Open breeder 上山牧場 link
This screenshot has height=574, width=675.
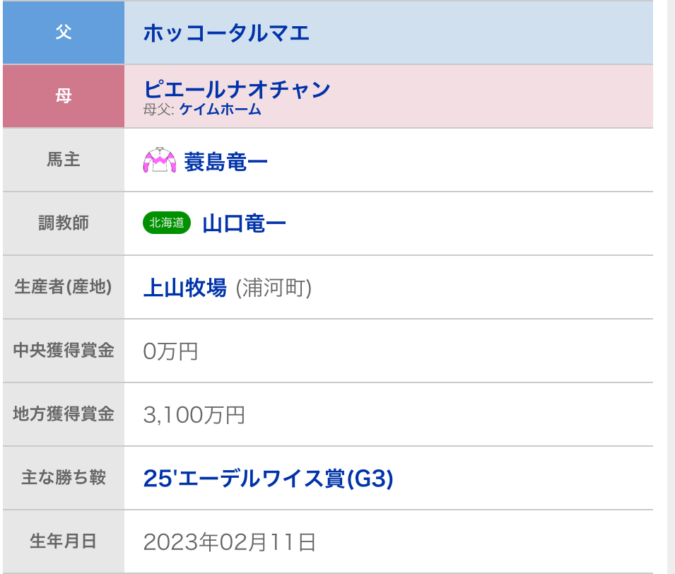[184, 288]
